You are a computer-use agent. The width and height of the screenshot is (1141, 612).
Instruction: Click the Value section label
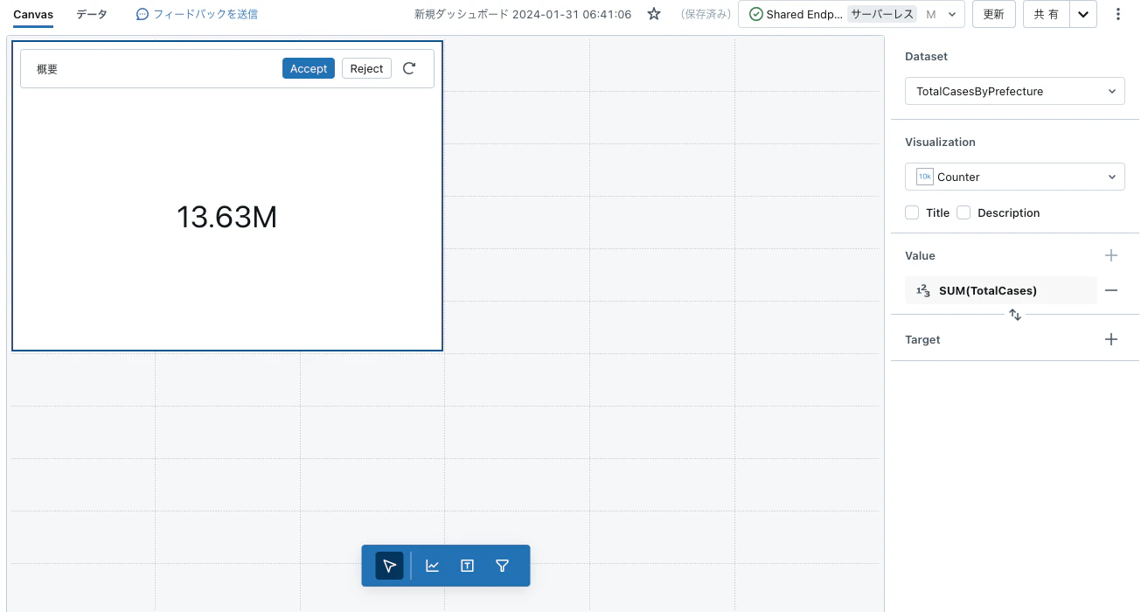coord(920,255)
